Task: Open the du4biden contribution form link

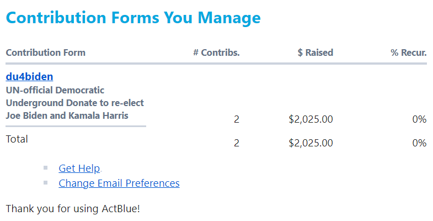Action: tap(29, 77)
